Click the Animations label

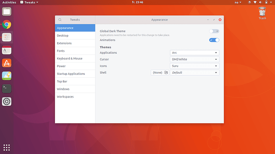108,40
